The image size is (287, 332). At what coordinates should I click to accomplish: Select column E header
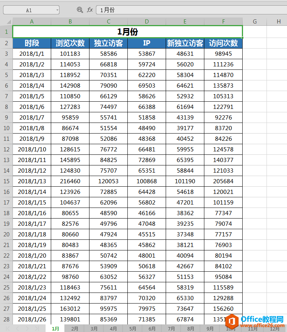coord(185,22)
